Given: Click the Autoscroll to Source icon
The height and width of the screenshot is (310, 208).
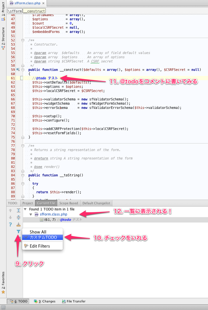Looking at the screenshot, I should click(x=19, y=225).
